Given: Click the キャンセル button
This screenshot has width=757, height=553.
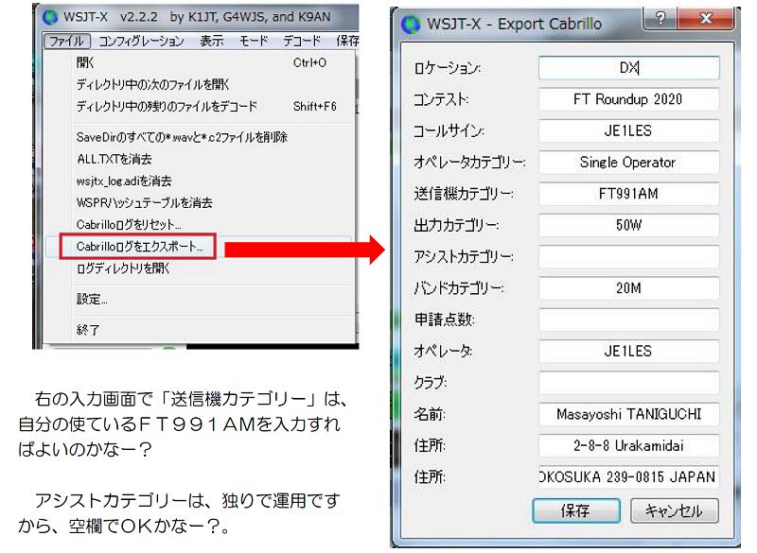Looking at the screenshot, I should pos(674,510).
